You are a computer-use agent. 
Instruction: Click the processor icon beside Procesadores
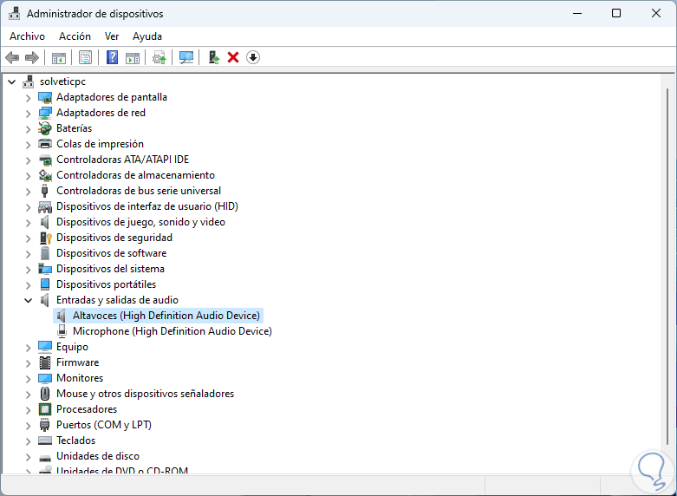[x=45, y=409]
